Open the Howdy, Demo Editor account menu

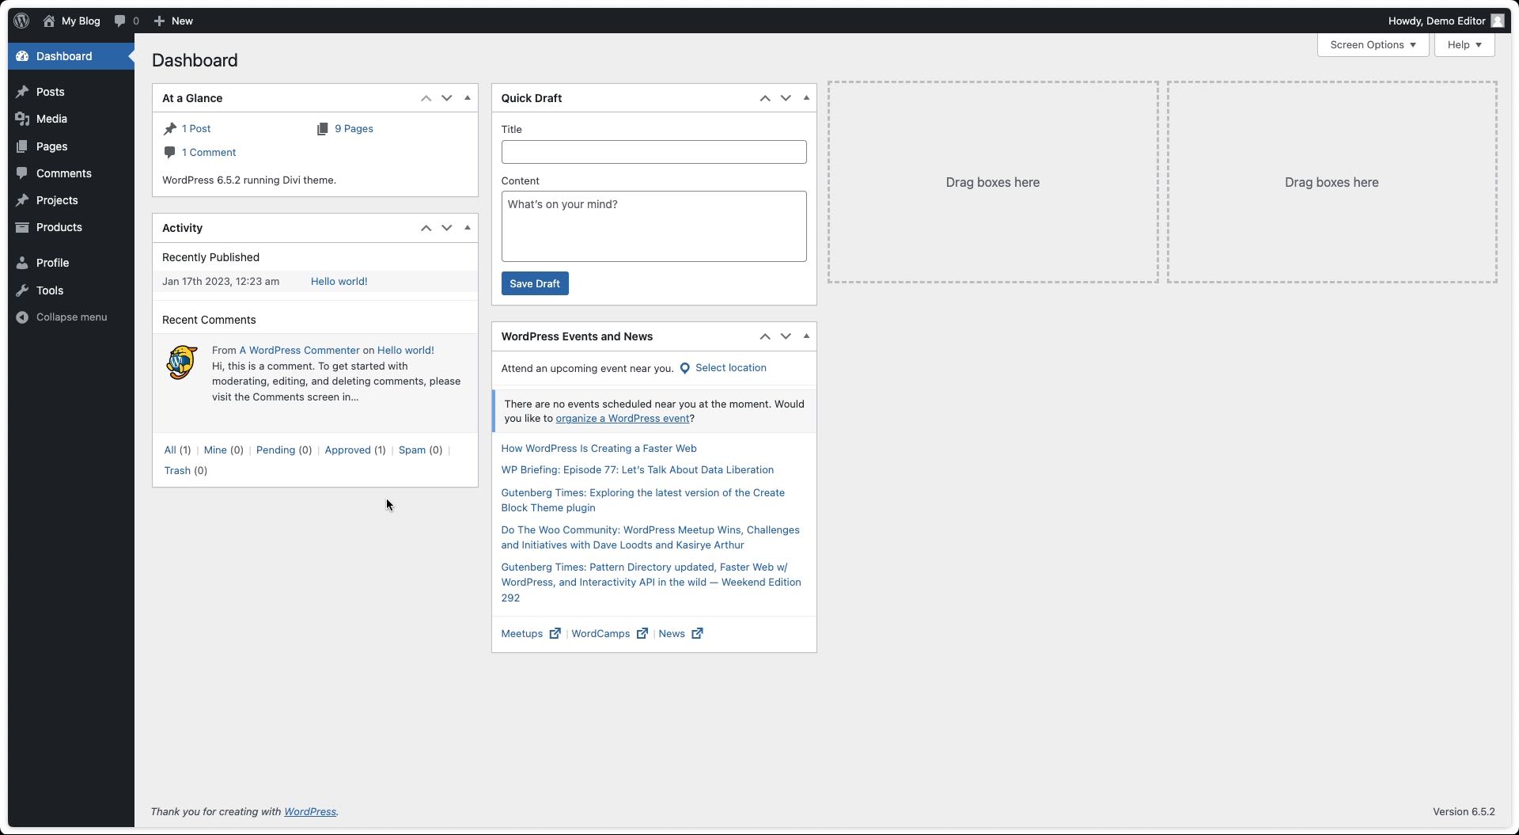(x=1445, y=21)
